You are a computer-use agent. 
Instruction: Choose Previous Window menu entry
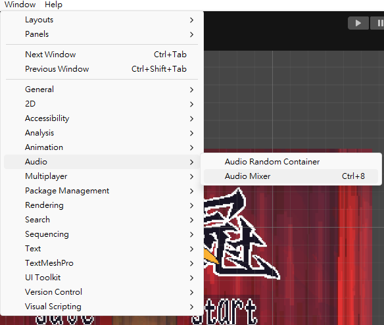[102, 69]
